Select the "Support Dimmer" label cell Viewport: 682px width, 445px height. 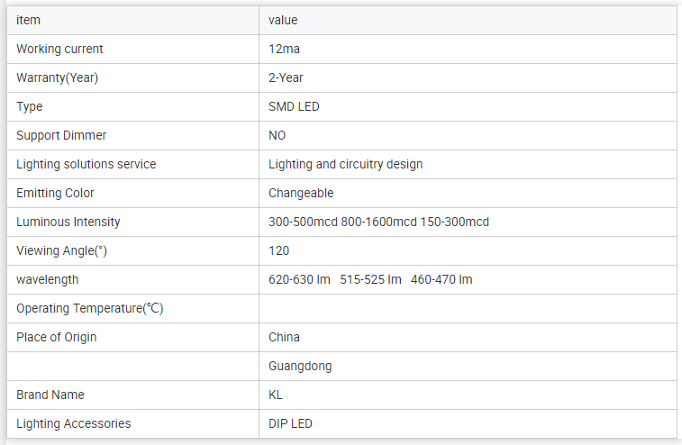(61, 135)
